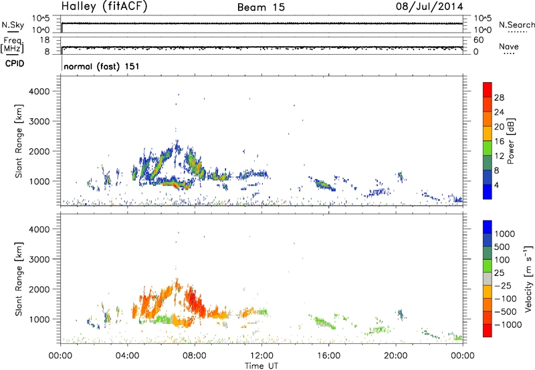Click the N.Sky noise trace line
535x370 pixels.
[x=262, y=23]
